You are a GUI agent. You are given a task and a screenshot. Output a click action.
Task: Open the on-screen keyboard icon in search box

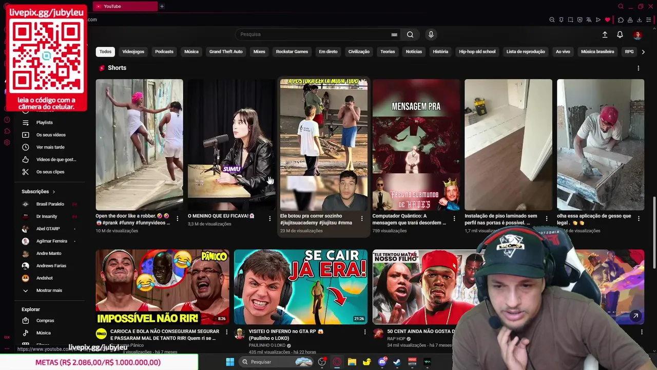click(394, 34)
